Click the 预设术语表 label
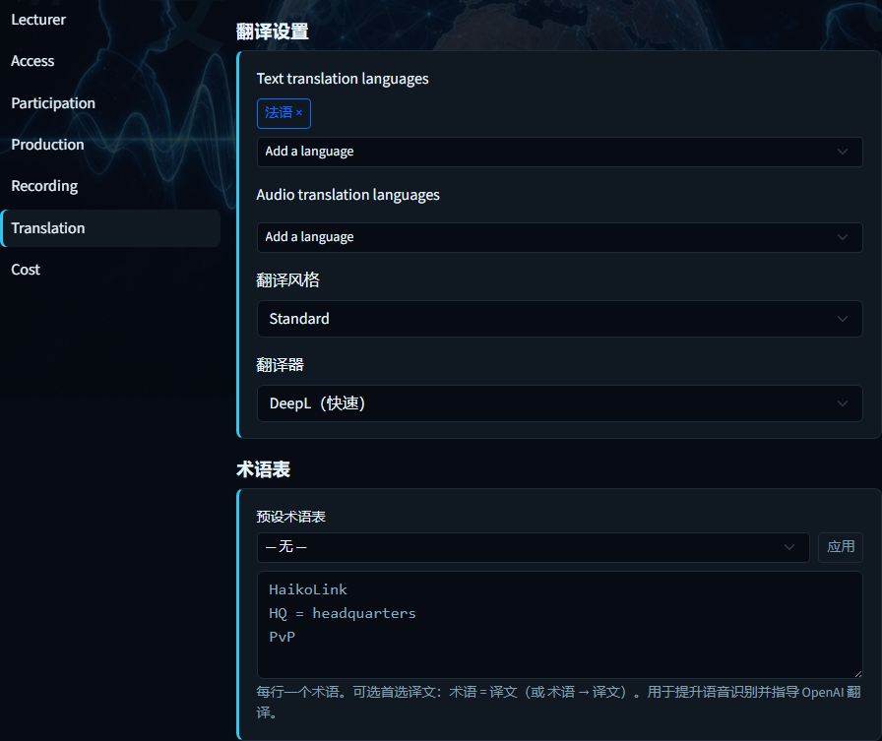The image size is (882, 741). (290, 517)
